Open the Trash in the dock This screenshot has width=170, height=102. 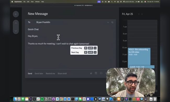click(155, 99)
